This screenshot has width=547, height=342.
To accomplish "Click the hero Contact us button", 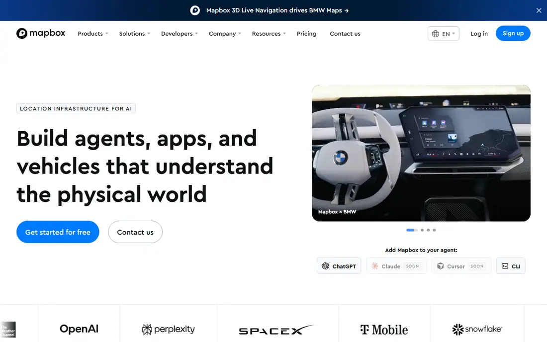I will [135, 232].
